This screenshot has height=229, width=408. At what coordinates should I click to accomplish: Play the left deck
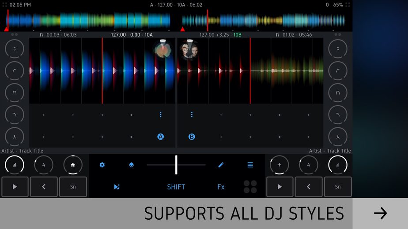pos(15,187)
